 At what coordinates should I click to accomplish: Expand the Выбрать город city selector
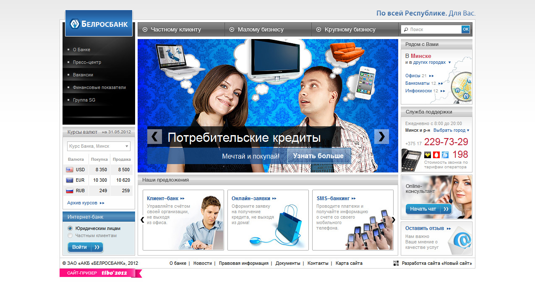451,131
